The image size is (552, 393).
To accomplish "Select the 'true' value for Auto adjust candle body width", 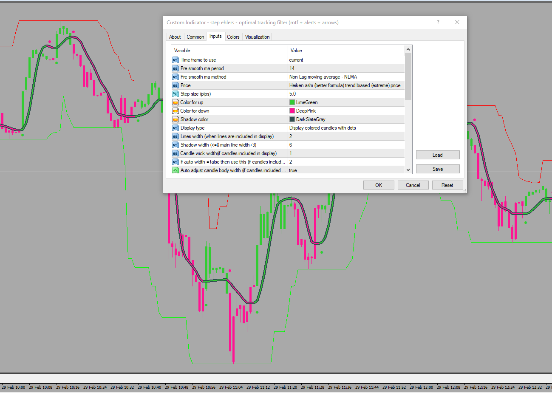I will pos(293,170).
